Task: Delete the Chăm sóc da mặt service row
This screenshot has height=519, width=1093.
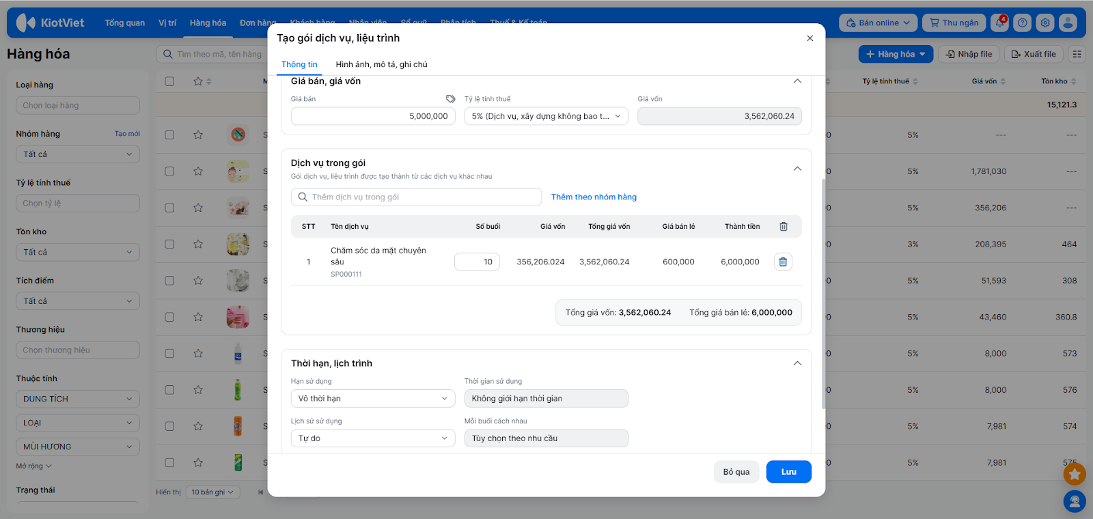Action: (783, 262)
